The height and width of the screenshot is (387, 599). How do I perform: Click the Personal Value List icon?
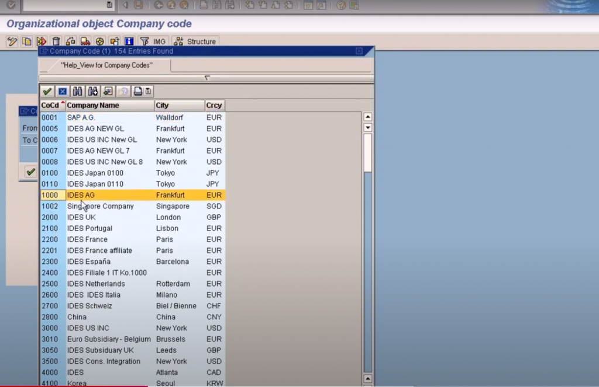[108, 91]
